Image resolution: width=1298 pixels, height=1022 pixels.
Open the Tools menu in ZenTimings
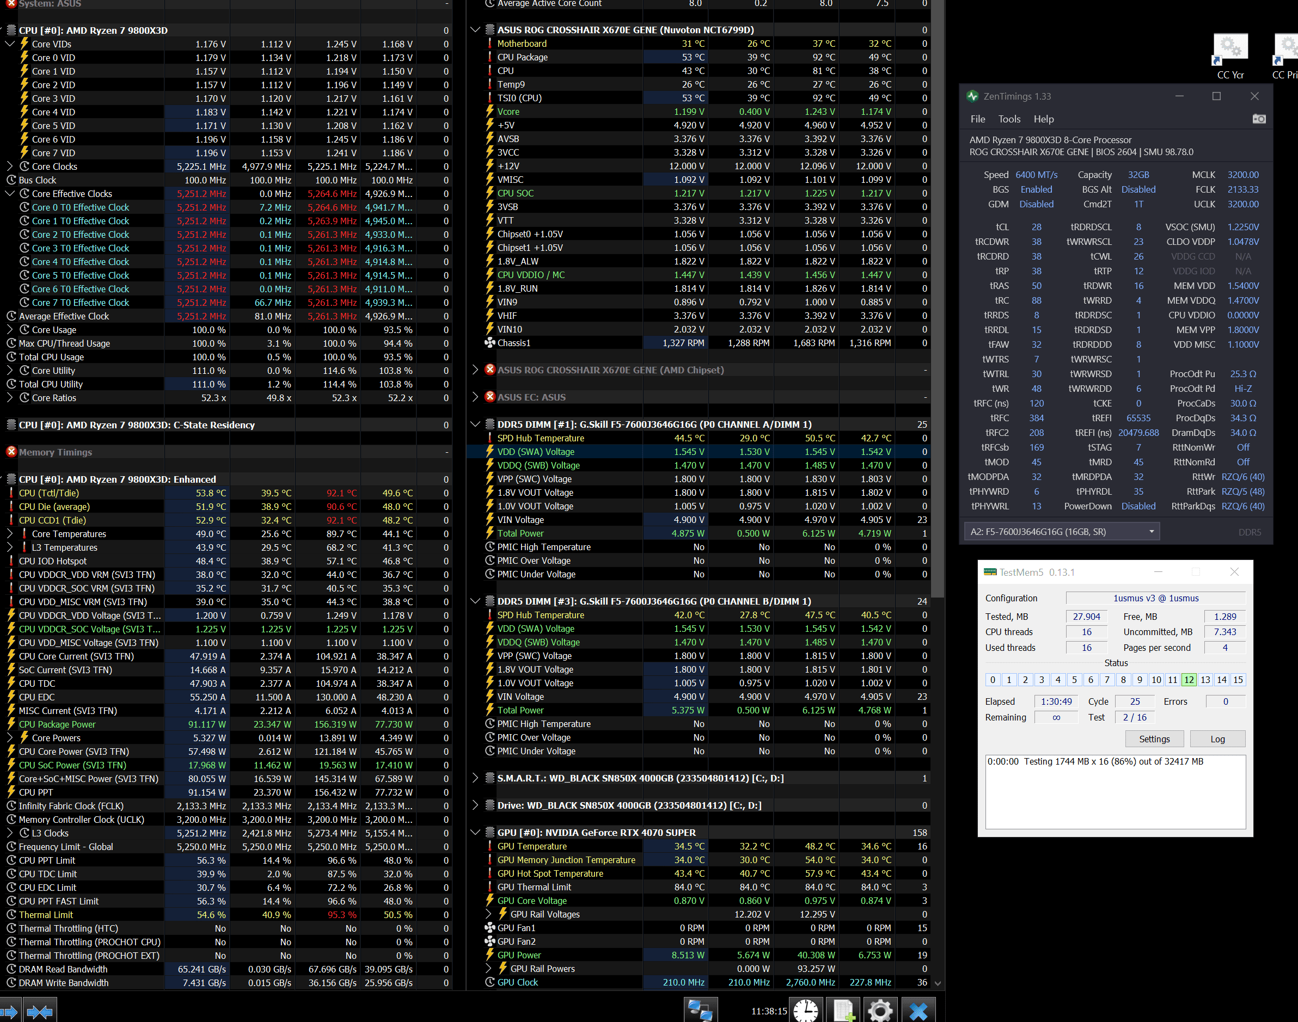pos(1009,119)
